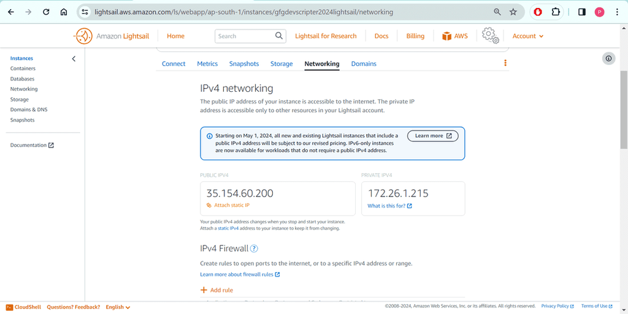The height and width of the screenshot is (314, 628).
Task: Click Add rule under IPv4 Firewall
Action: tap(217, 290)
